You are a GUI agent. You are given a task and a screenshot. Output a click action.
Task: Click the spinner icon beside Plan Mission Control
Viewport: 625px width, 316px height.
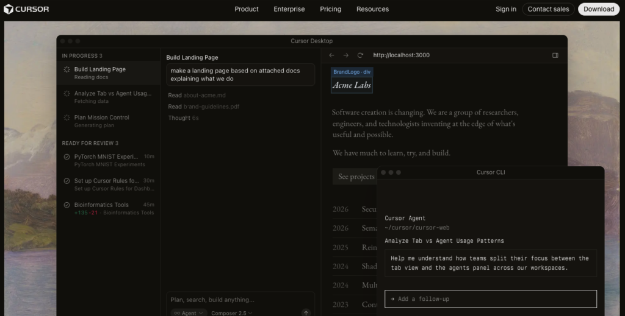point(67,118)
